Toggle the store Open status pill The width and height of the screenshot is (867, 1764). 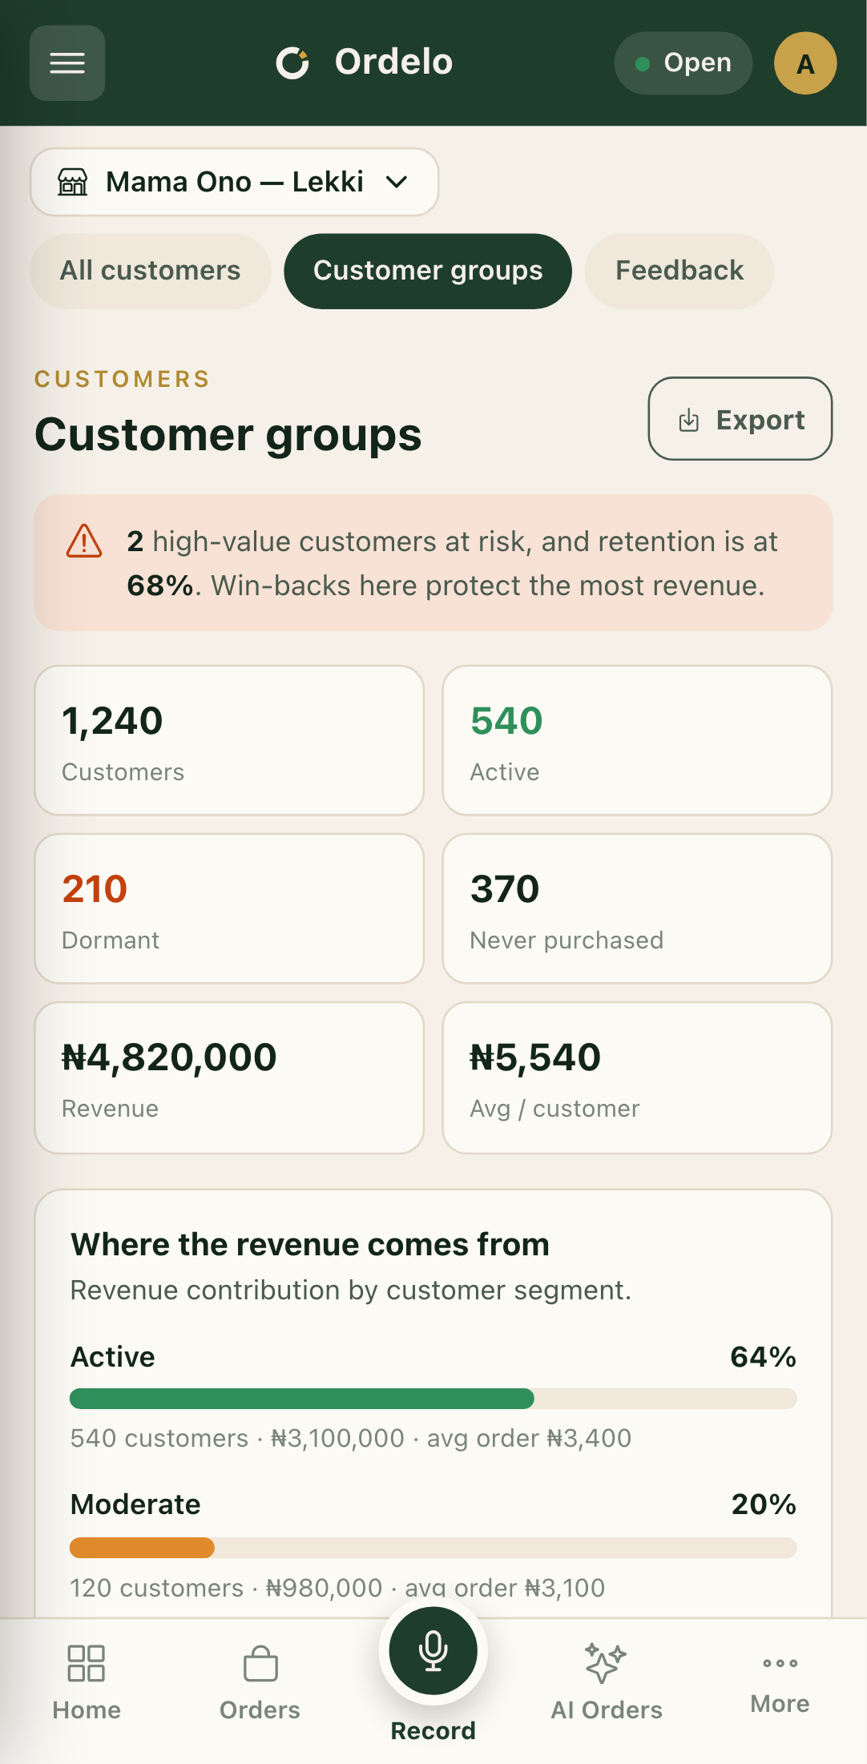(x=684, y=63)
